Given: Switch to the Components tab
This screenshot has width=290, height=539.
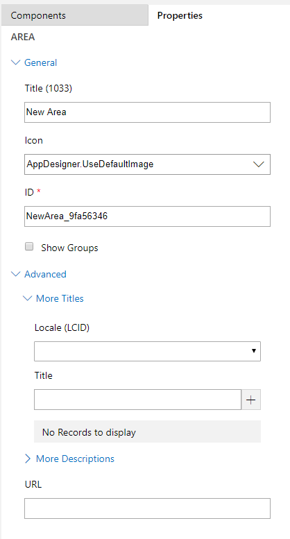Looking at the screenshot, I should (74, 15).
